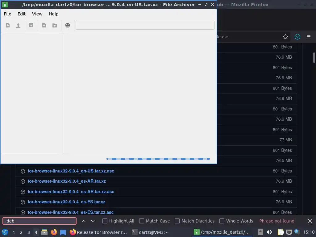Screen dimensions: 316x237
Task: Open Firefox hamburger application menu
Action: coord(309,37)
